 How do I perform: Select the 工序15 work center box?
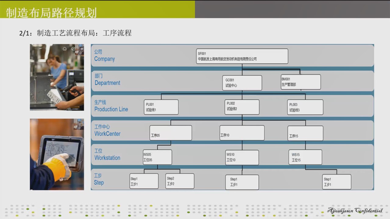pyautogui.click(x=305, y=133)
